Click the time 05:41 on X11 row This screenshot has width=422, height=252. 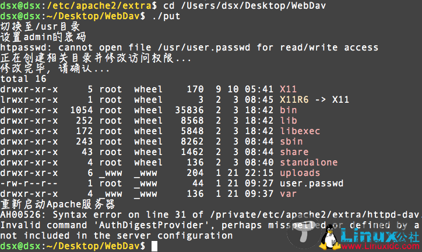pyautogui.click(x=259, y=89)
